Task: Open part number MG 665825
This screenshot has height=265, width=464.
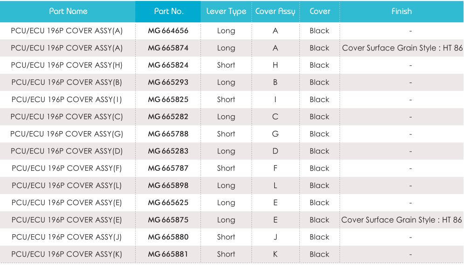Action: [x=168, y=99]
